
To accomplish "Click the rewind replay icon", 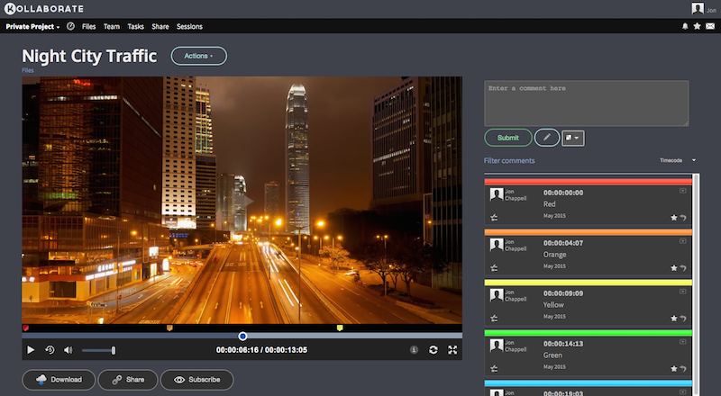I will pos(50,350).
